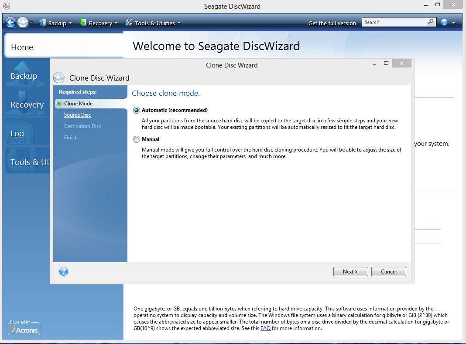
Task: Open the FAQ link
Action: pos(265,328)
